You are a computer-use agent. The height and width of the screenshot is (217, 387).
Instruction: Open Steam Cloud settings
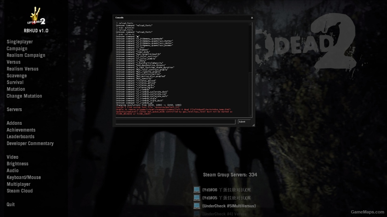(x=20, y=191)
